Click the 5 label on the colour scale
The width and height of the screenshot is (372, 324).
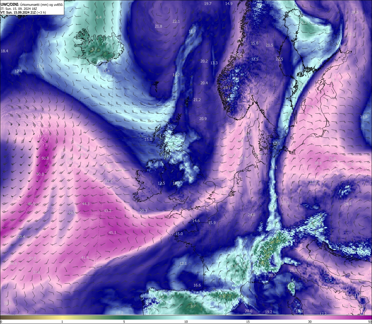coord(124,322)
